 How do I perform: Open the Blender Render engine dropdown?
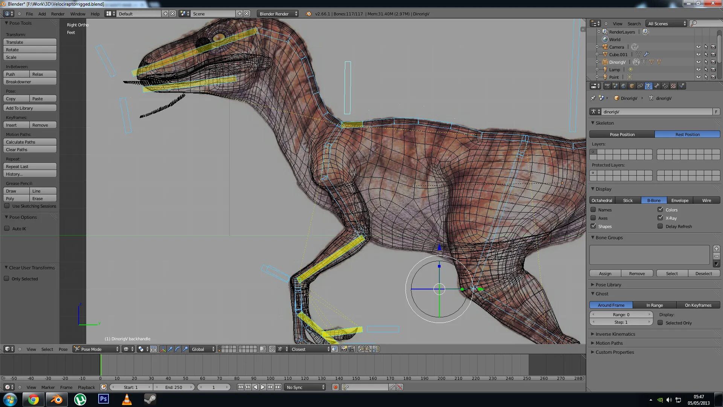(x=278, y=14)
